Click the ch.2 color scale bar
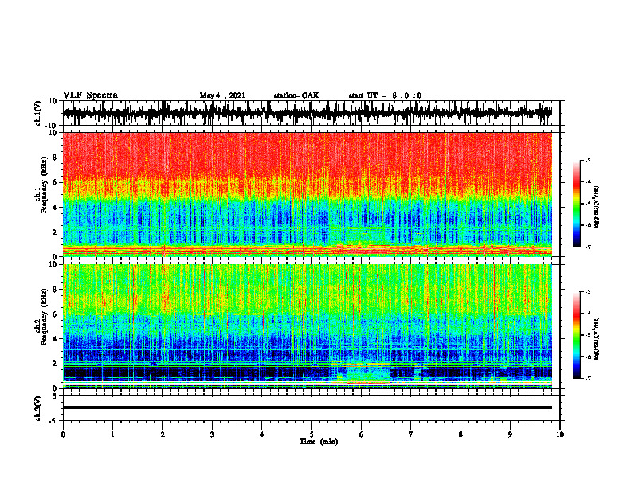 pos(576,335)
